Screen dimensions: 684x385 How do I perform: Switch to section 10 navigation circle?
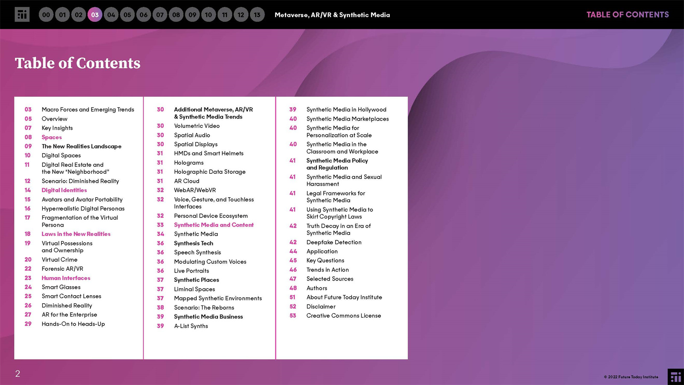[x=208, y=15]
